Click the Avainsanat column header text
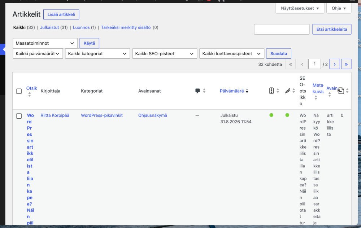The height and width of the screenshot is (228, 361). point(149,91)
